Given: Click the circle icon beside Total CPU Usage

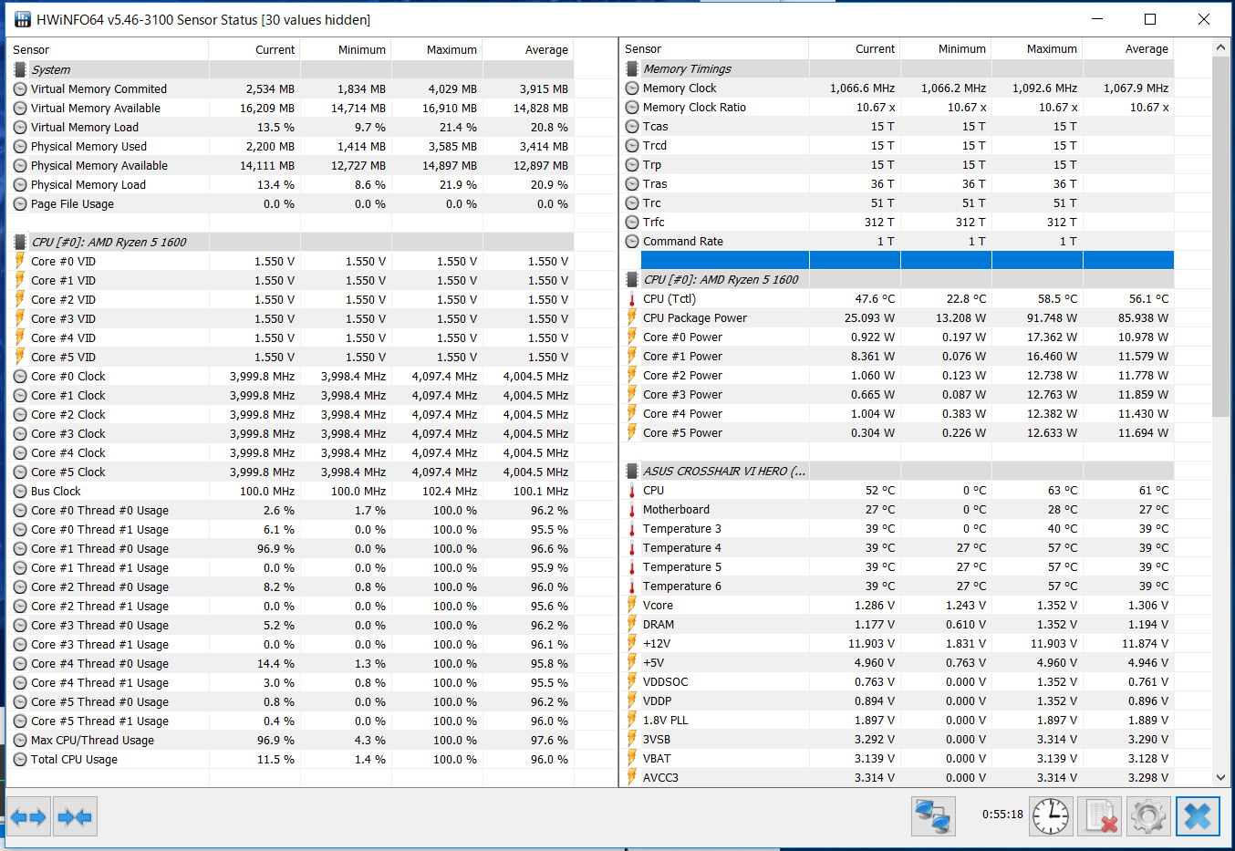Looking at the screenshot, I should tap(20, 759).
